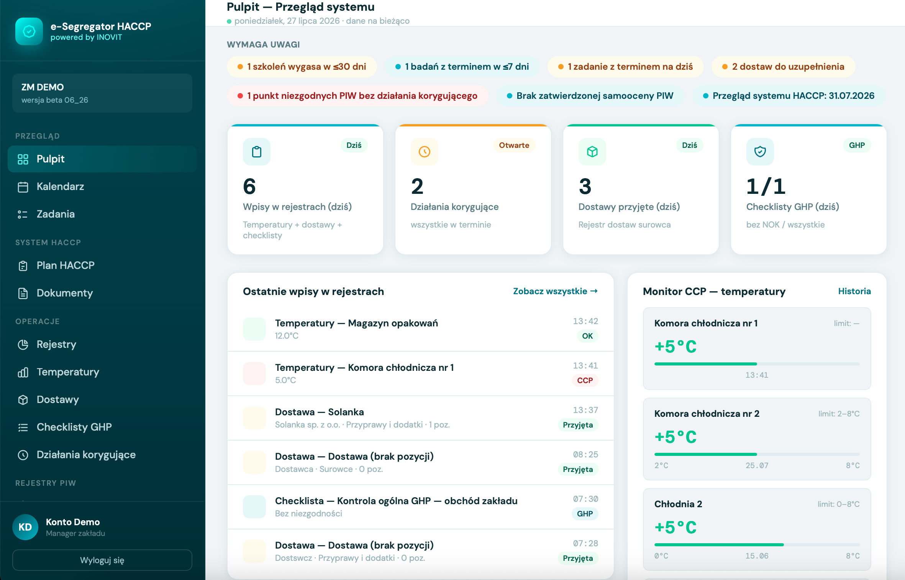
Task: Open the Wpisy w rejestrach (dziś) card
Action: pos(305,189)
